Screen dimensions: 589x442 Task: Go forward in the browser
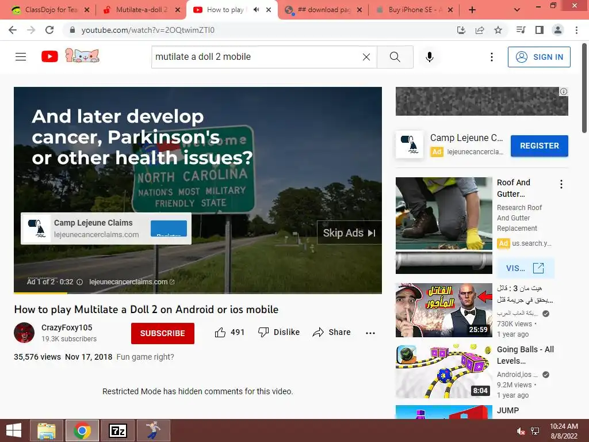click(x=31, y=30)
